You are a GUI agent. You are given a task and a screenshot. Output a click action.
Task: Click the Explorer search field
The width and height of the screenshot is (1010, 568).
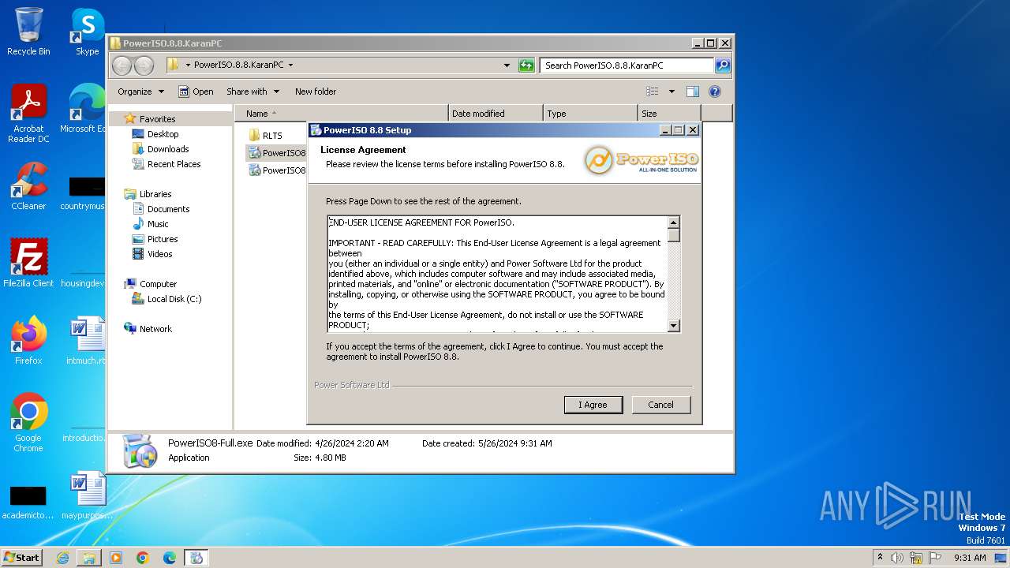(627, 65)
